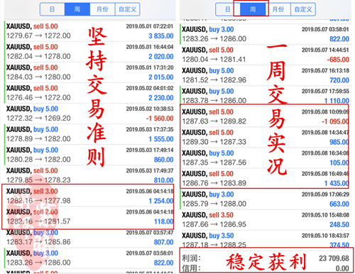The image size is (355, 274).
Task: Open sell 5.00 trade with profit 3 835.00
Action: click(89, 31)
